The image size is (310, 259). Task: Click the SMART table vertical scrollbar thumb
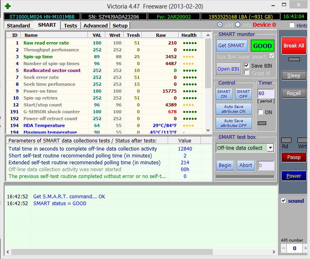coord(208,64)
